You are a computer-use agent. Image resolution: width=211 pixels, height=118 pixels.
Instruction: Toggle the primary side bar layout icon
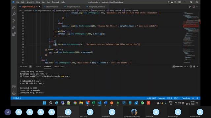point(169,2)
